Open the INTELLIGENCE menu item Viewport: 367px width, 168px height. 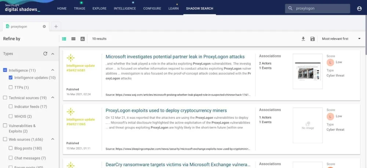tap(125, 8)
